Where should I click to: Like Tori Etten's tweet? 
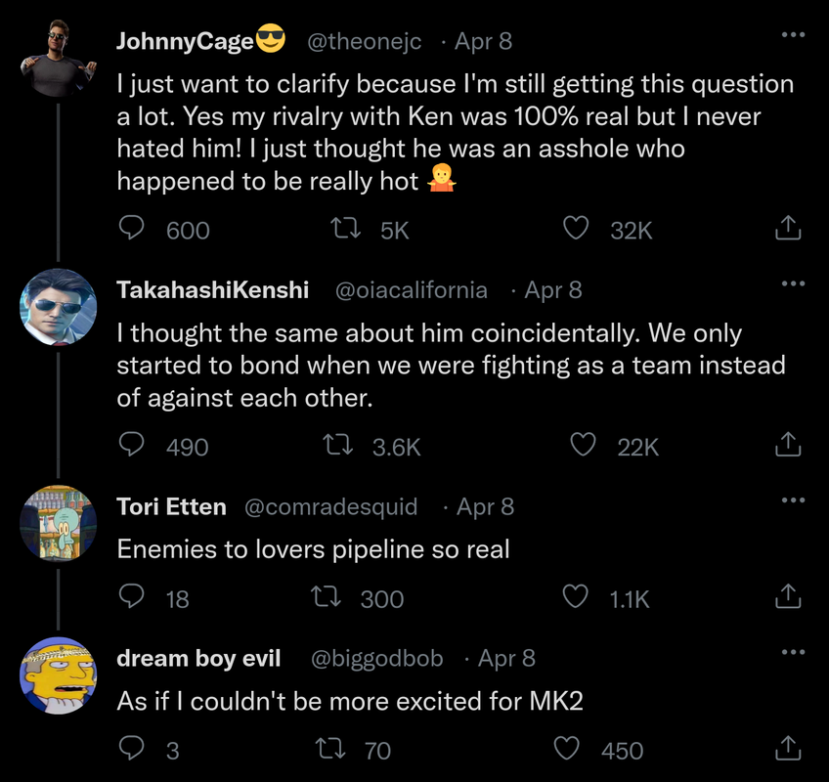pos(577,597)
